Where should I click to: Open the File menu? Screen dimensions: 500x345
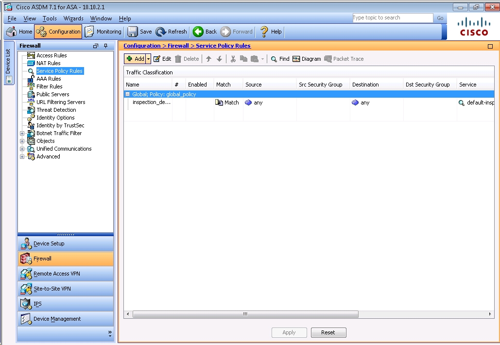pyautogui.click(x=12, y=18)
